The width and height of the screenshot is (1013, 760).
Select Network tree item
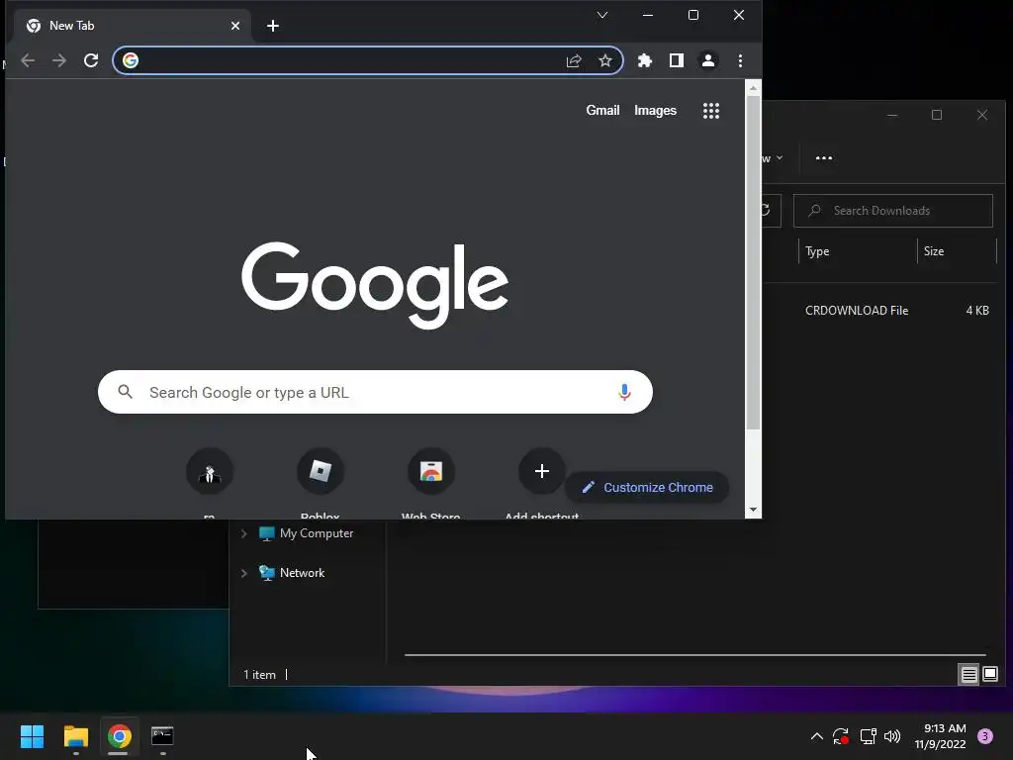(x=292, y=573)
